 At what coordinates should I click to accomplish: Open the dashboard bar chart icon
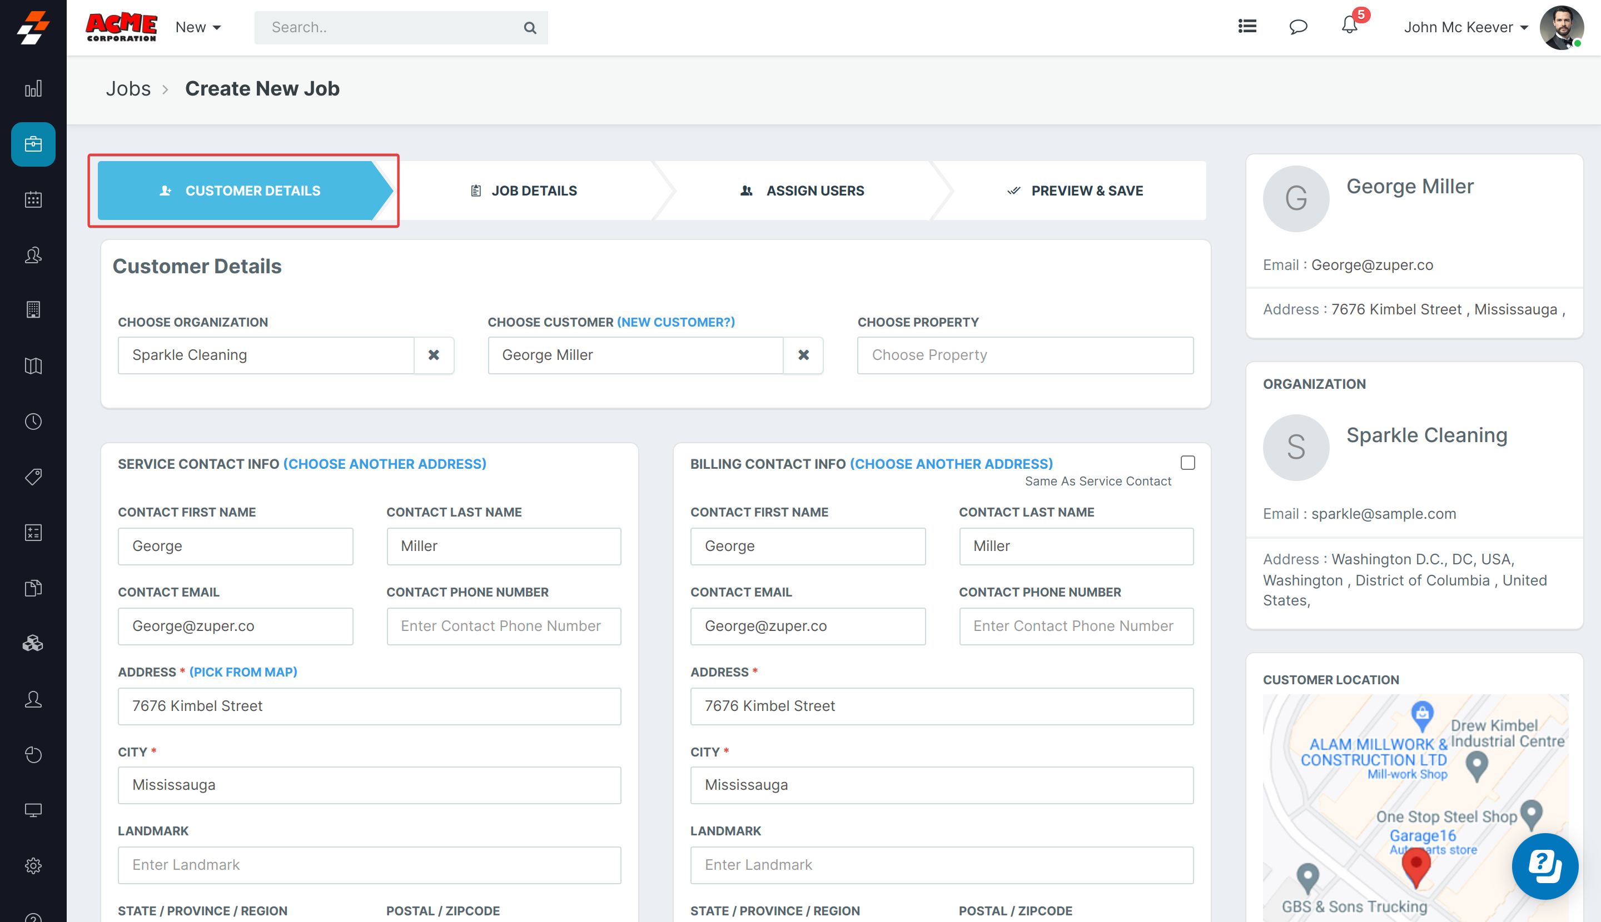[33, 89]
